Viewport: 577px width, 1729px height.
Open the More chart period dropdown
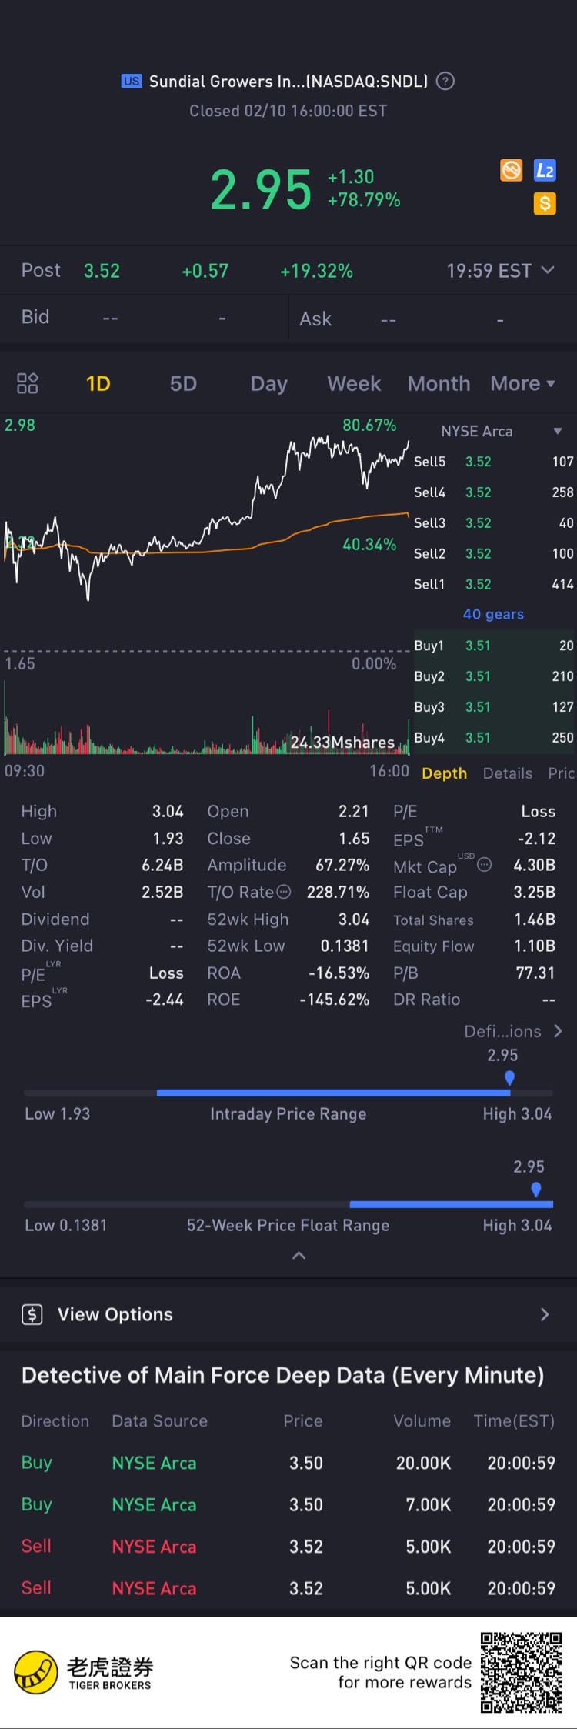(x=523, y=383)
